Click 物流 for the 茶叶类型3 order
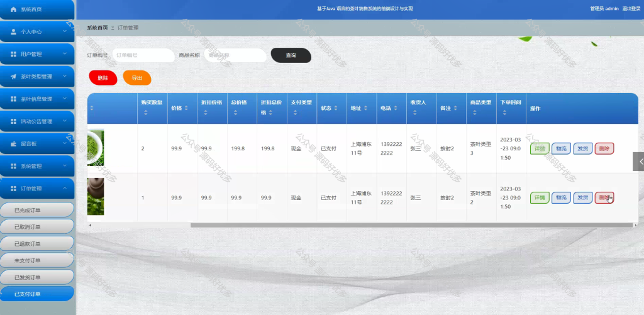Image resolution: width=644 pixels, height=315 pixels. (561, 148)
